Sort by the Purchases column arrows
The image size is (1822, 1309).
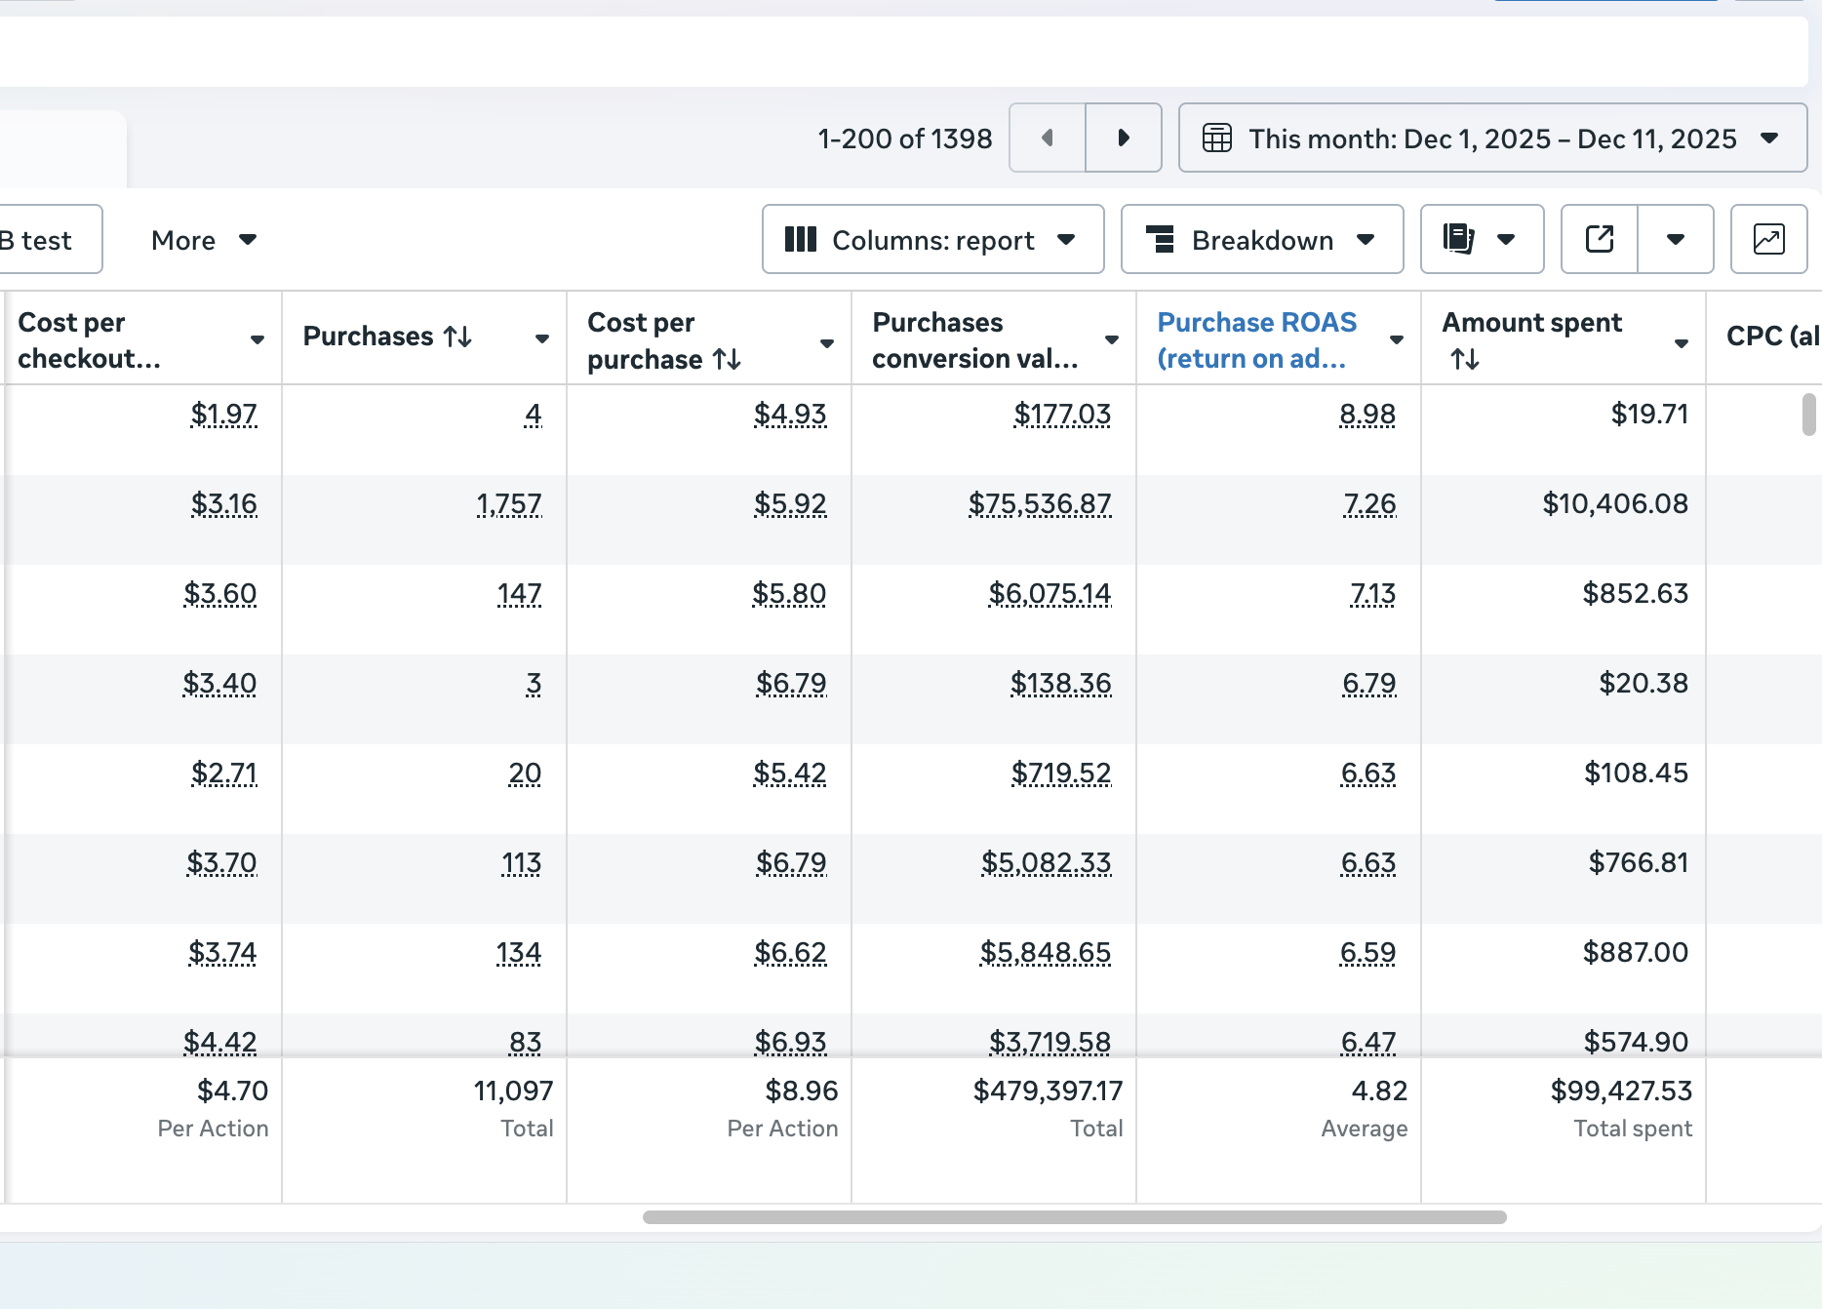pyautogui.click(x=457, y=337)
